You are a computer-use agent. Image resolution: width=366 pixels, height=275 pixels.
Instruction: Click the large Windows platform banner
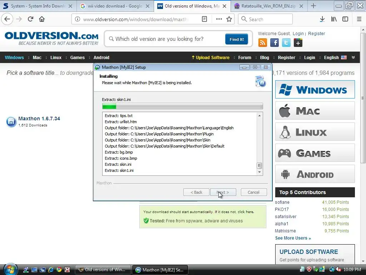click(x=315, y=89)
